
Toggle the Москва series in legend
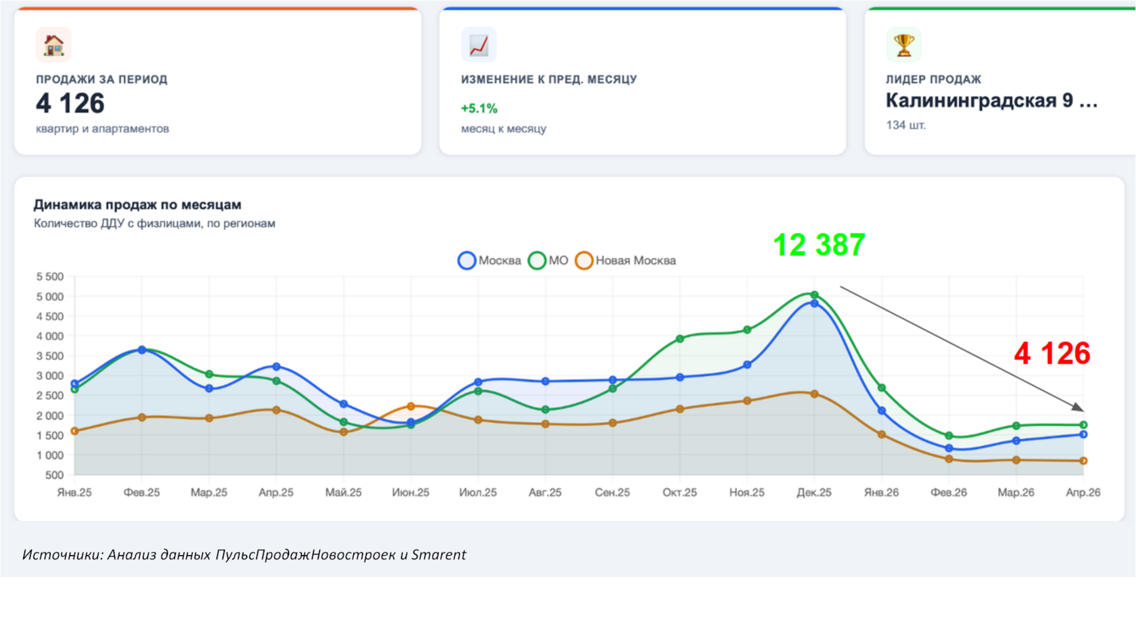(490, 260)
